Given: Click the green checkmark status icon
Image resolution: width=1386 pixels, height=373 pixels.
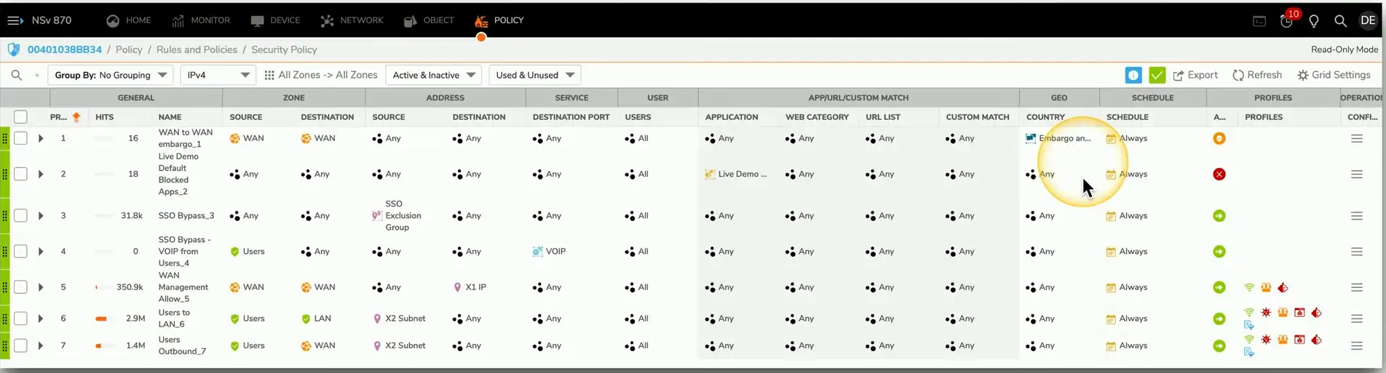Looking at the screenshot, I should point(1157,75).
